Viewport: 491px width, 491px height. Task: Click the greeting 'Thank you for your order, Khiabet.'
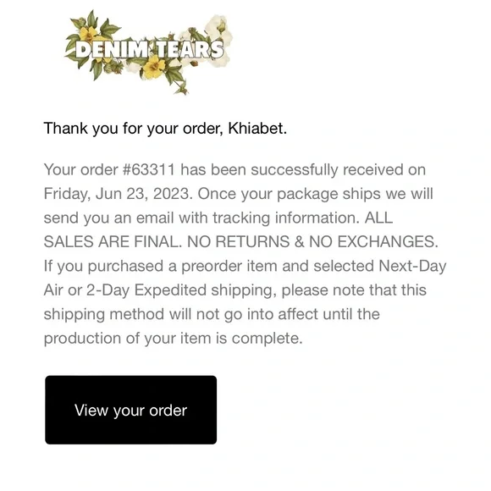165,129
